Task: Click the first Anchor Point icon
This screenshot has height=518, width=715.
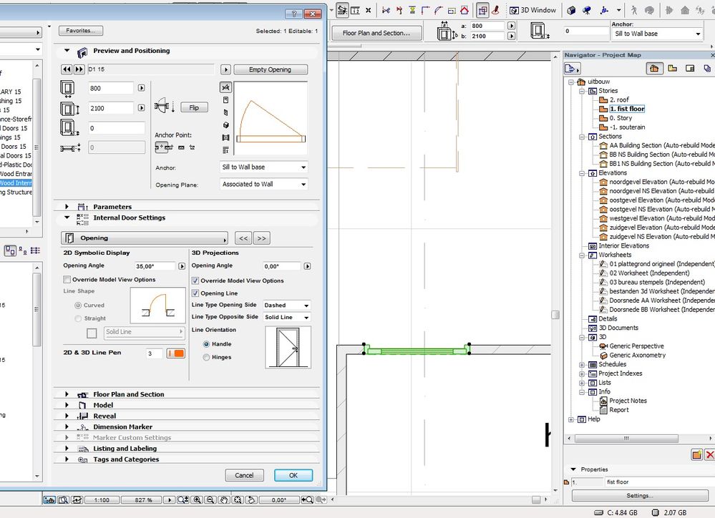Action: point(162,147)
